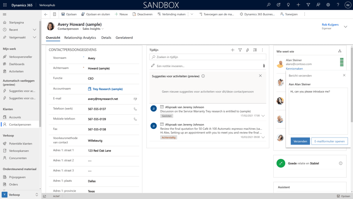Open the help question mark icon

tap(338, 5)
